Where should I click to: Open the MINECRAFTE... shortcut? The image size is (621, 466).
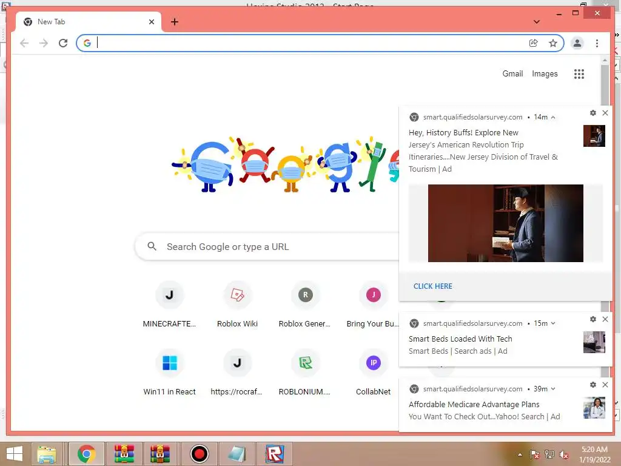[x=170, y=305]
